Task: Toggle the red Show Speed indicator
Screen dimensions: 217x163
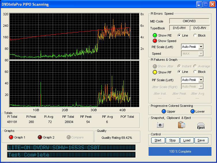Action: (x=155, y=41)
